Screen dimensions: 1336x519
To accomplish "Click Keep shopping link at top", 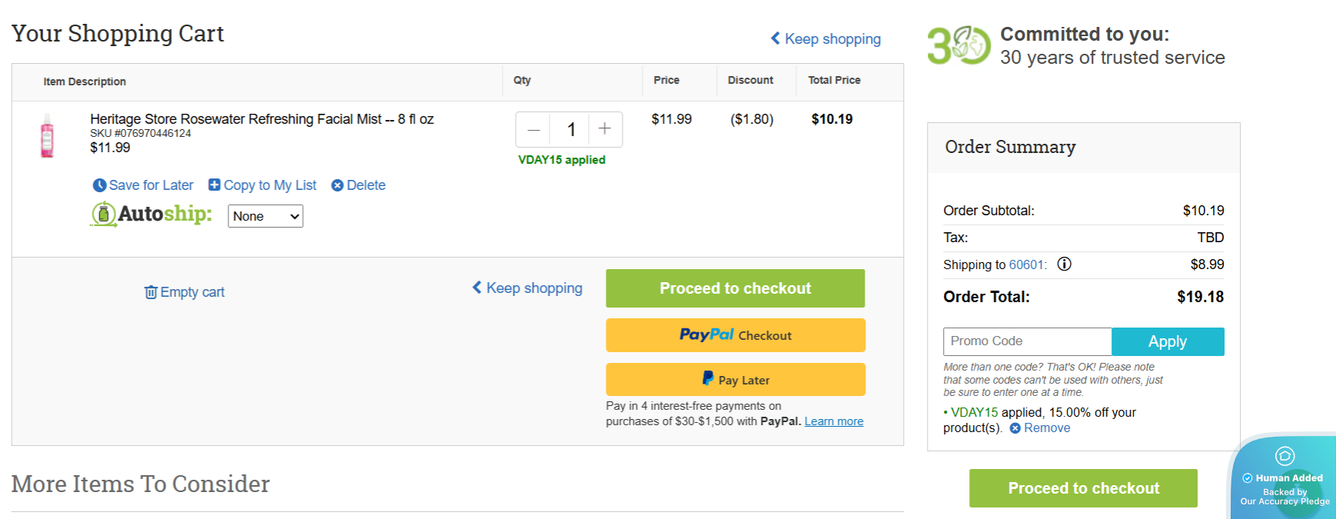I will [x=826, y=39].
